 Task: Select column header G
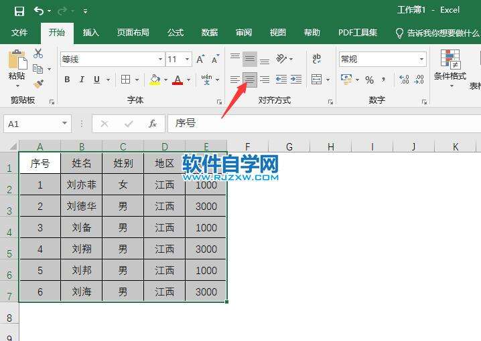[289, 146]
